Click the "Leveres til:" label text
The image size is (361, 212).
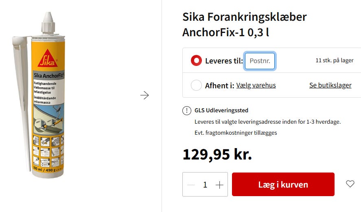[224, 61]
